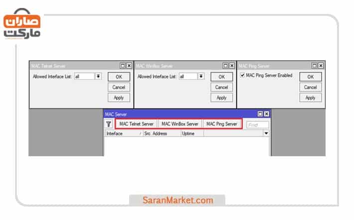This screenshot has width=354, height=220.
Task: Disable the MAC Ping Server Enabled checkbox
Action: 242,76
